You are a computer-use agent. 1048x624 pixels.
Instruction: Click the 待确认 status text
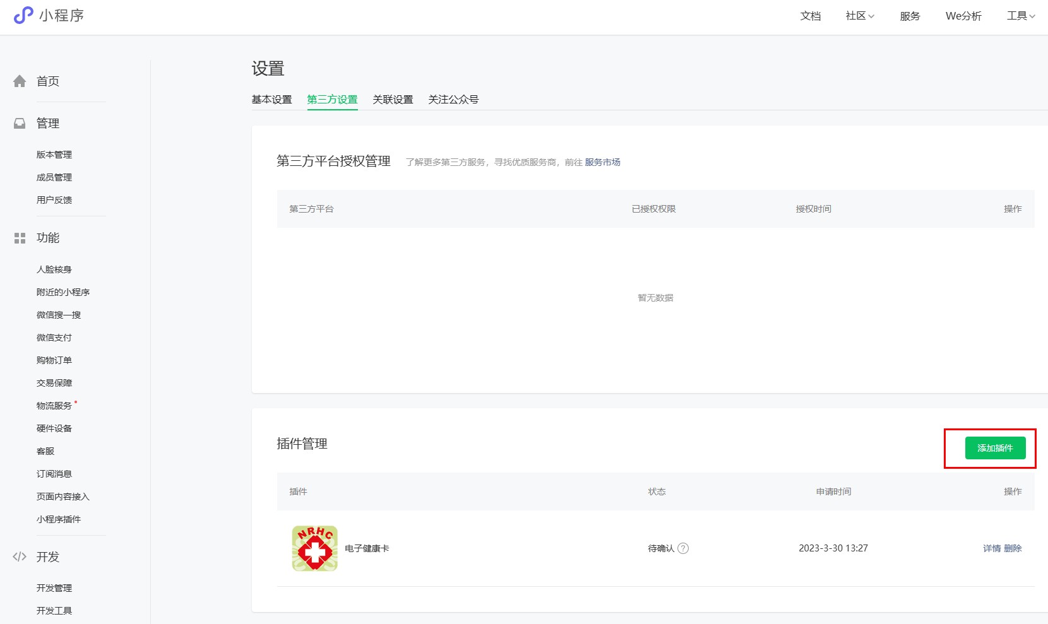pos(661,548)
